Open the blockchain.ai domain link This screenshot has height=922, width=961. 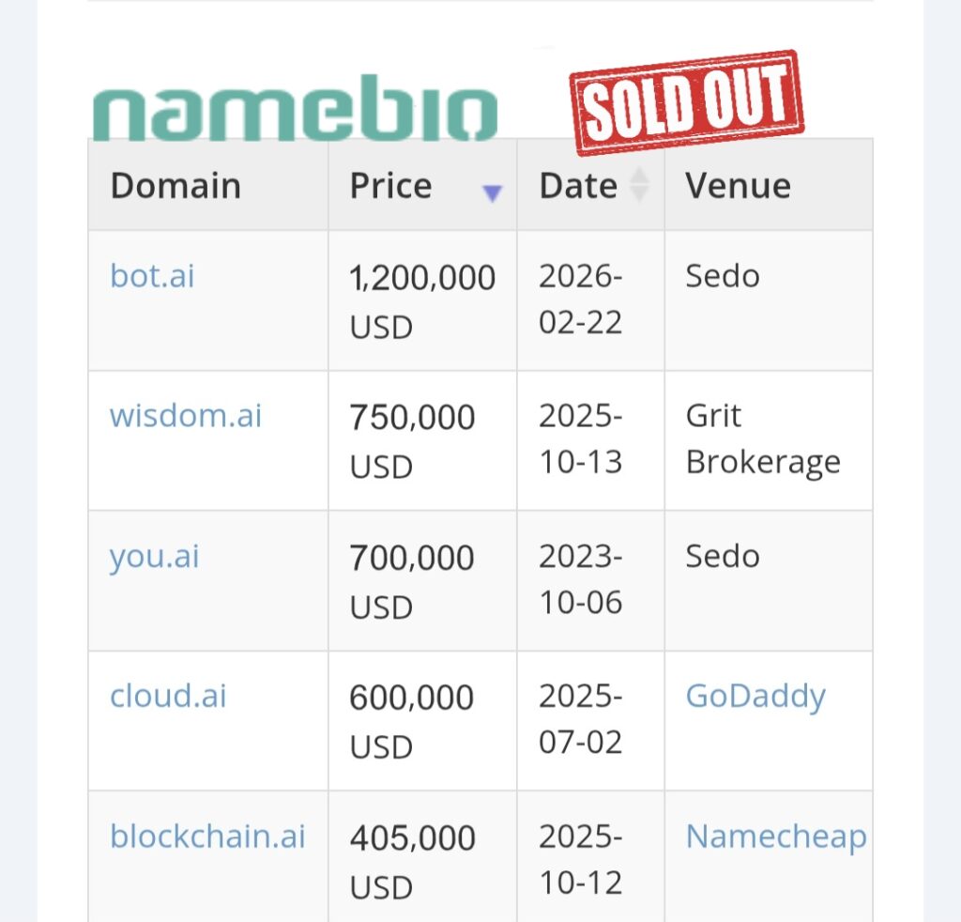(207, 836)
